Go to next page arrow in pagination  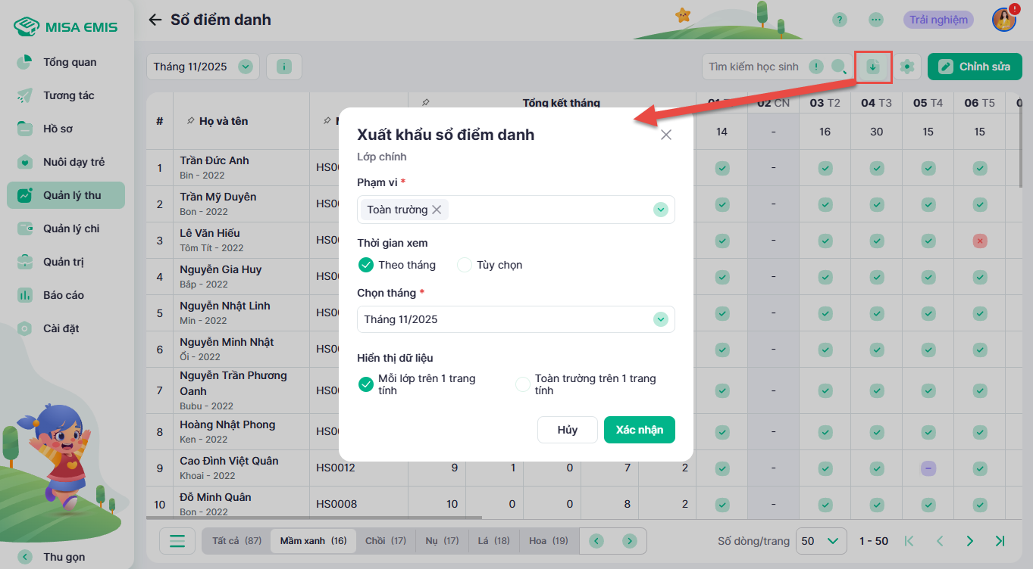[969, 541]
